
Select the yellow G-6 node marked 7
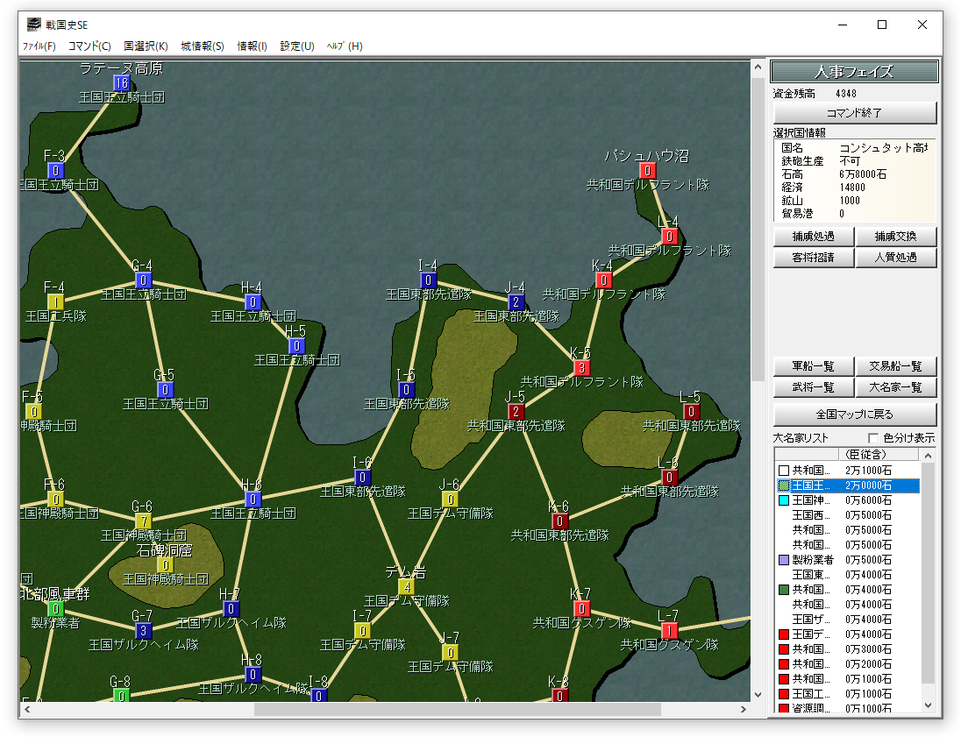click(143, 521)
